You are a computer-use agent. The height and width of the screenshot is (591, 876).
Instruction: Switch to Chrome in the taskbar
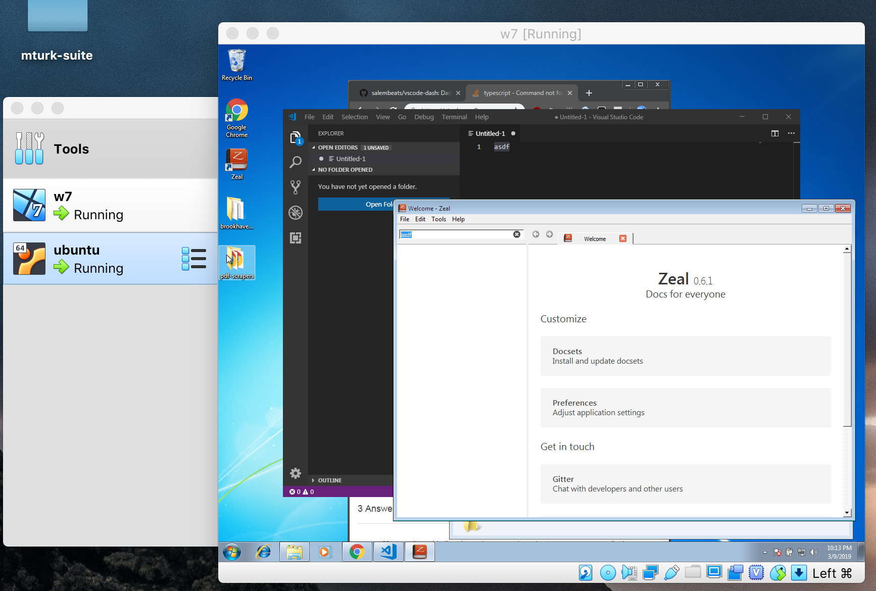pos(357,552)
